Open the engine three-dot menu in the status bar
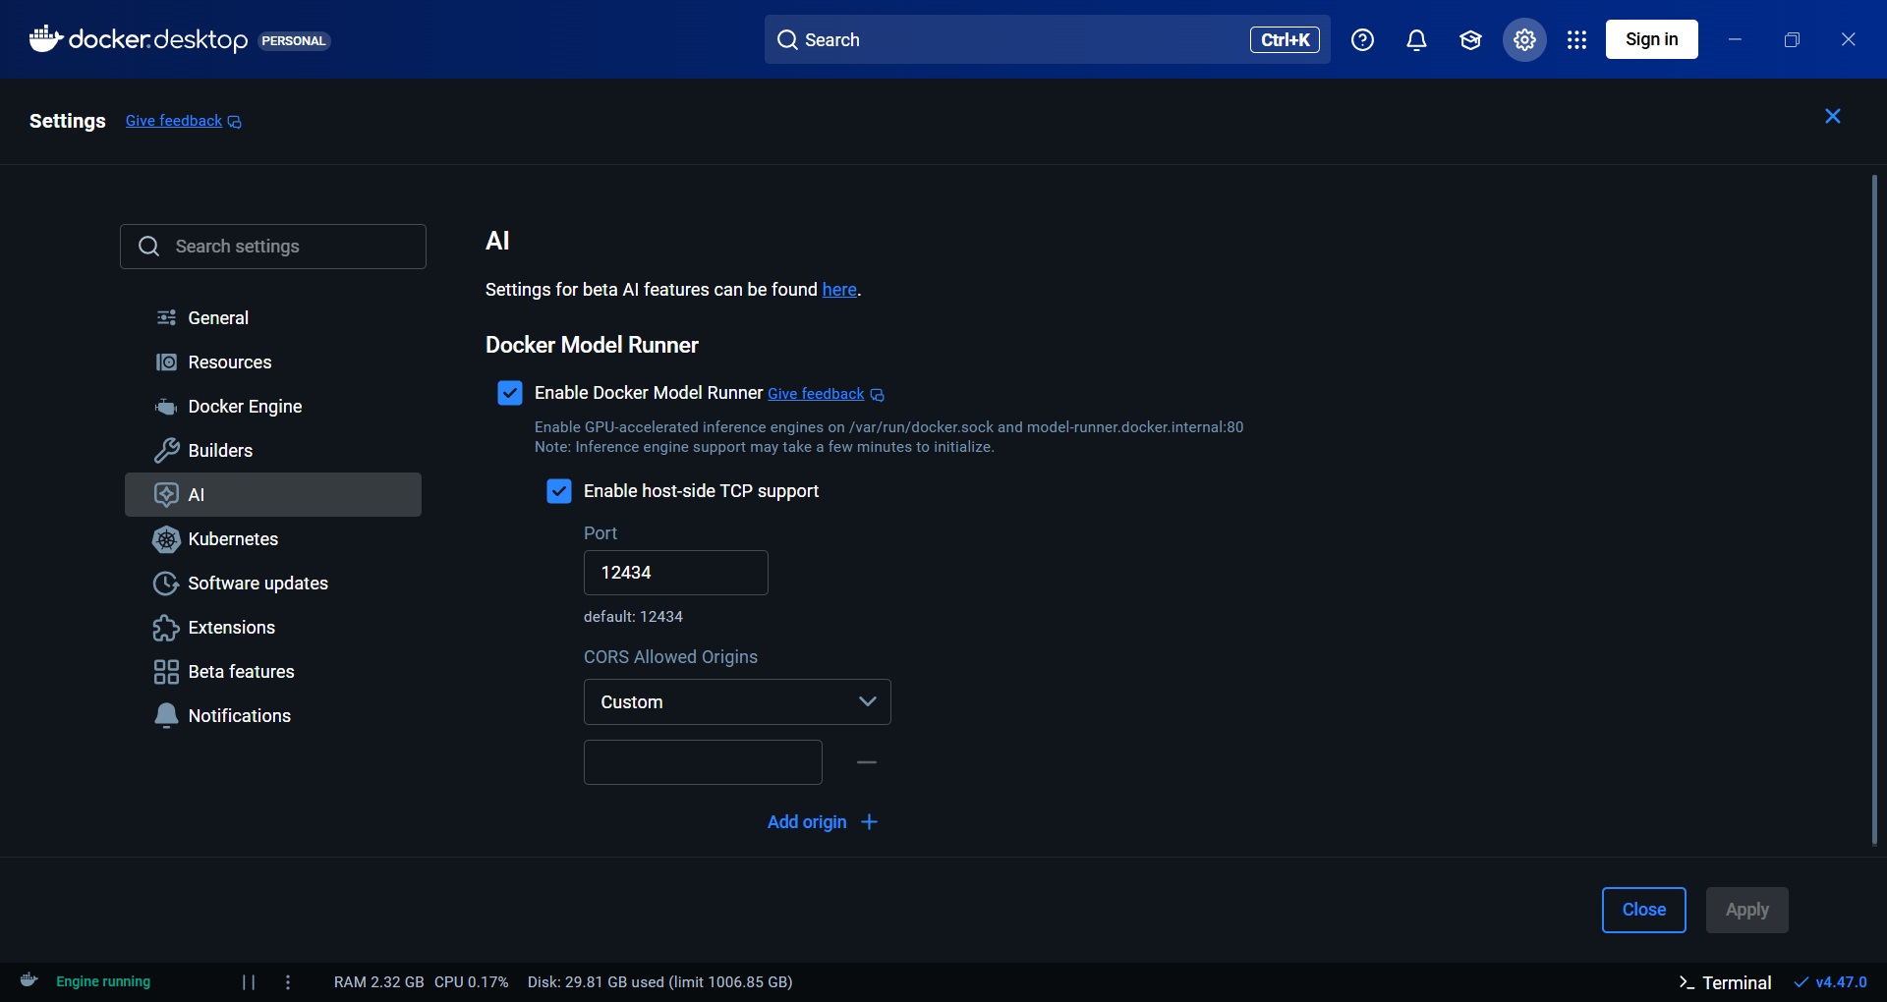The width and height of the screenshot is (1887, 1002). (x=288, y=982)
